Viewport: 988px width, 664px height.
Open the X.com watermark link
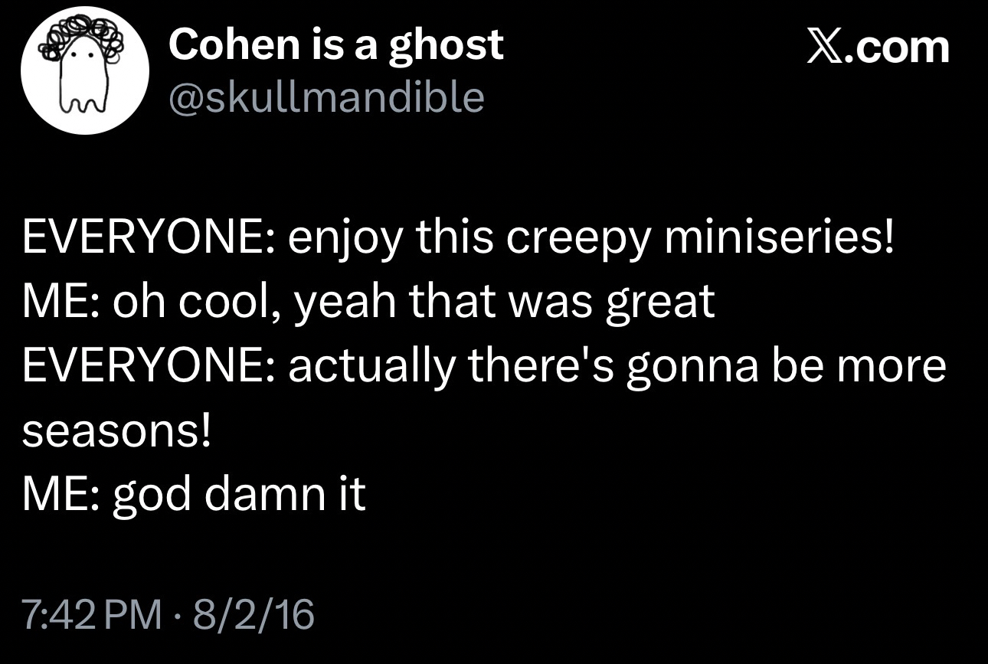coord(879,47)
